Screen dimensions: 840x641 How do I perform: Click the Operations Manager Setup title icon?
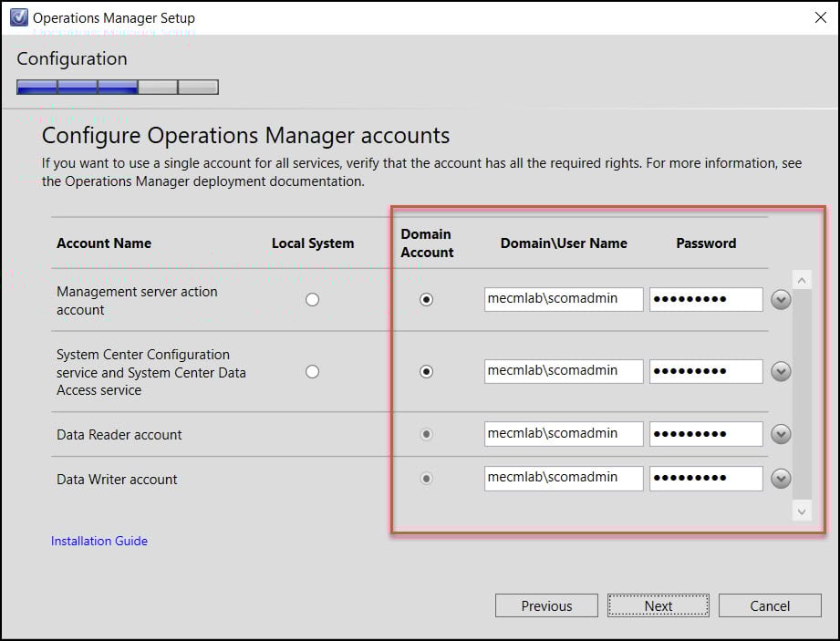click(x=19, y=17)
